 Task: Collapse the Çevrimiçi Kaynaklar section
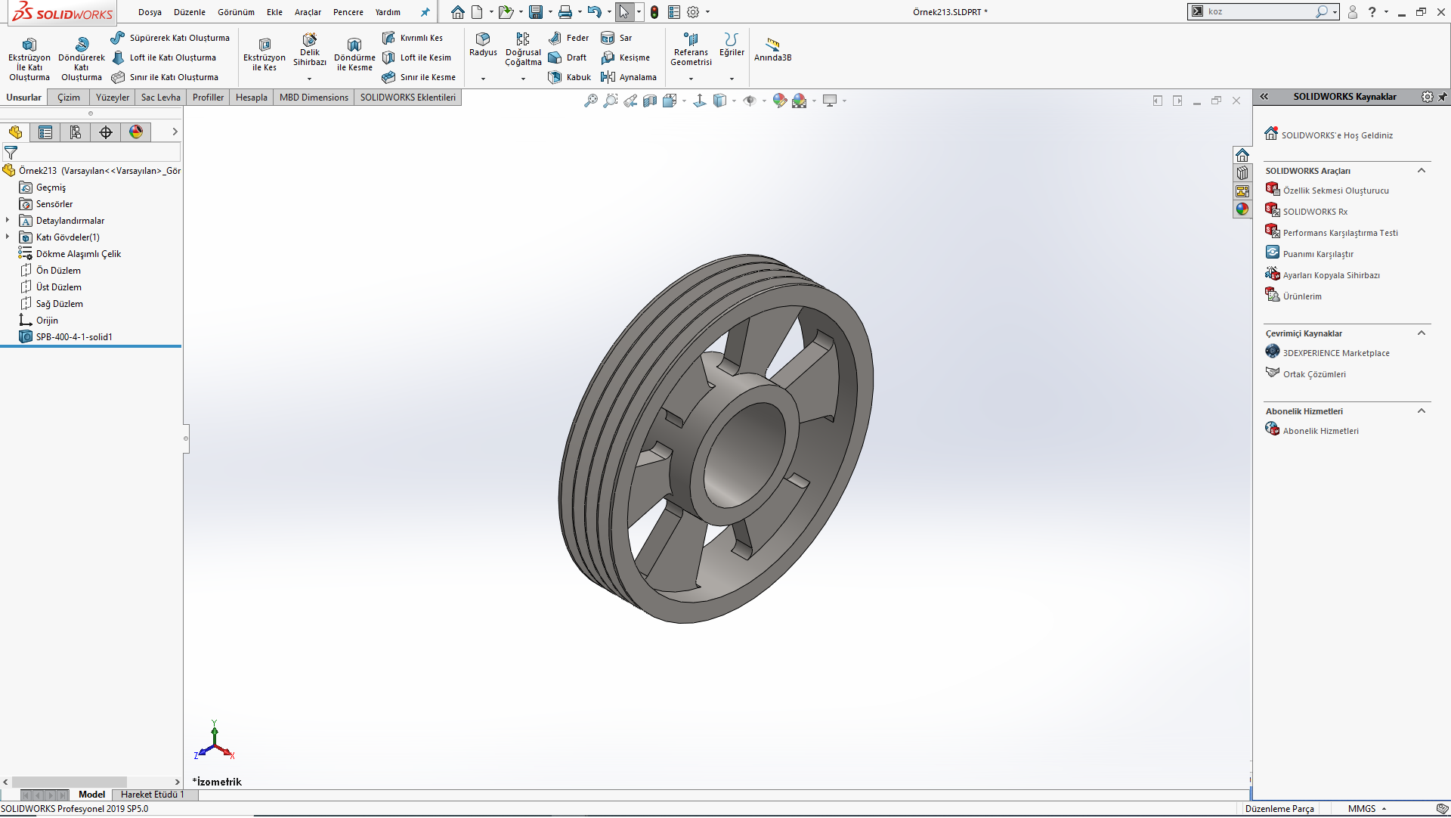(x=1422, y=333)
